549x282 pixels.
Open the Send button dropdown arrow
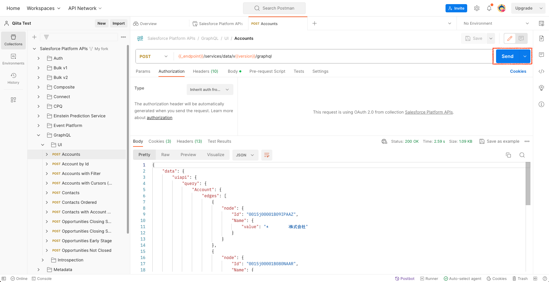525,56
